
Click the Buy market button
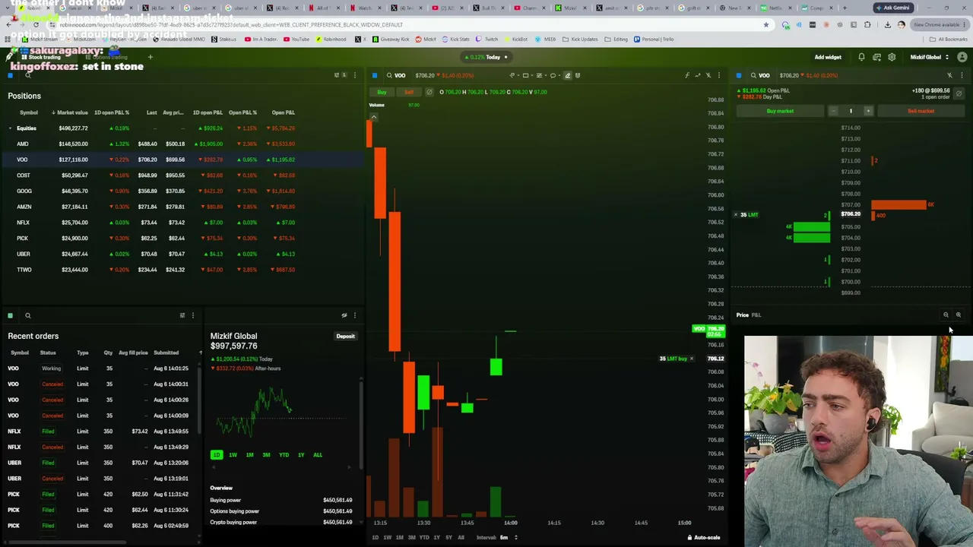780,111
